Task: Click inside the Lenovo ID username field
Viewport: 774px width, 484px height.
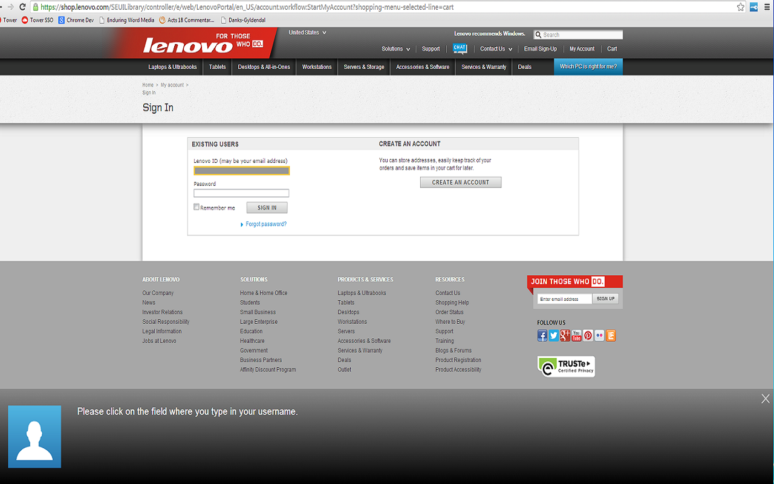Action: click(241, 170)
